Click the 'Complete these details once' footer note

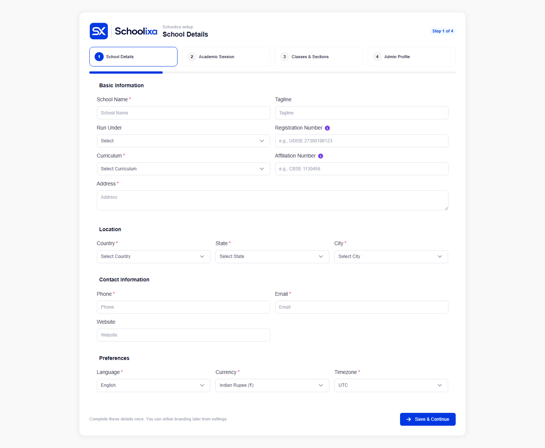(x=159, y=419)
